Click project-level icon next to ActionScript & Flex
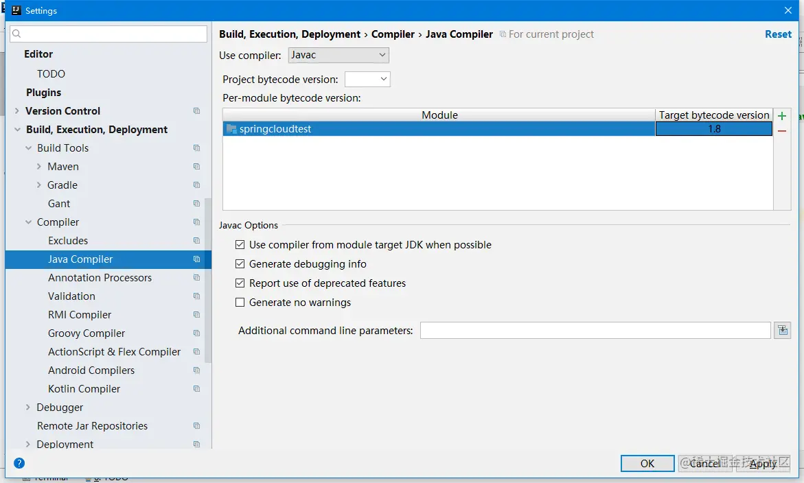 click(196, 351)
